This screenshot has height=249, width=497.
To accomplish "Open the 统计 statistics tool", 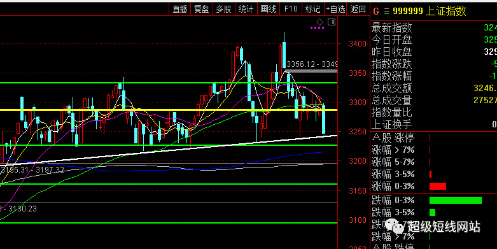I will click(246, 9).
